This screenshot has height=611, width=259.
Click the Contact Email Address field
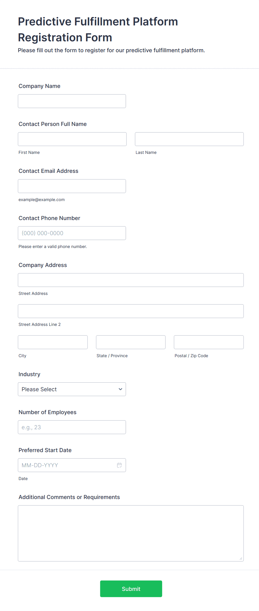[x=72, y=186]
